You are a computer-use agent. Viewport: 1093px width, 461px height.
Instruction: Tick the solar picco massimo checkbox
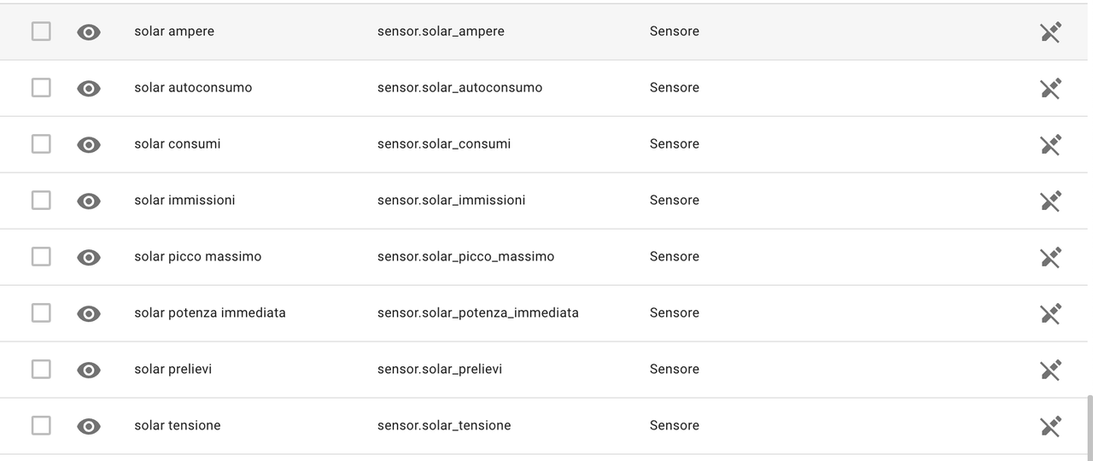(41, 257)
